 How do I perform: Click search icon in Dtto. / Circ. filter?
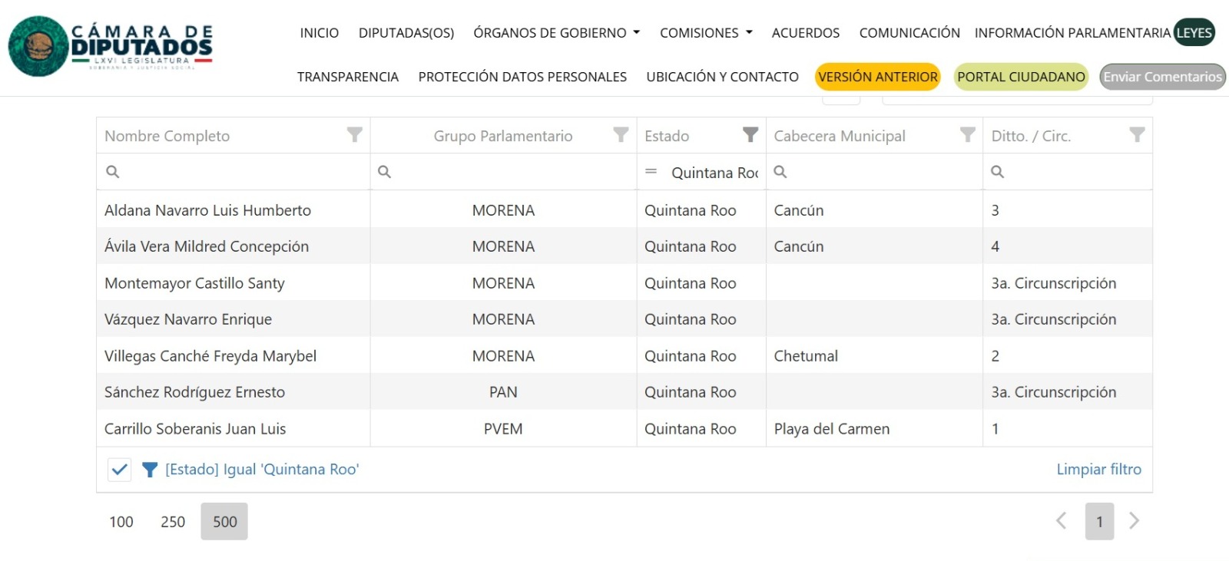click(x=997, y=172)
